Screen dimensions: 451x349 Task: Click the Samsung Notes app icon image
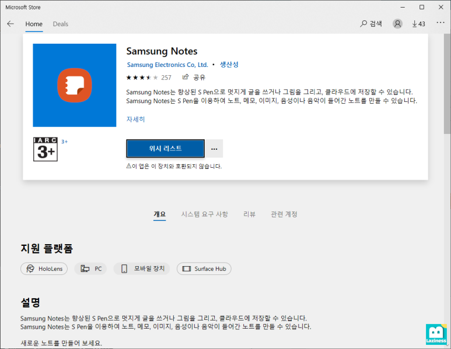(75, 85)
